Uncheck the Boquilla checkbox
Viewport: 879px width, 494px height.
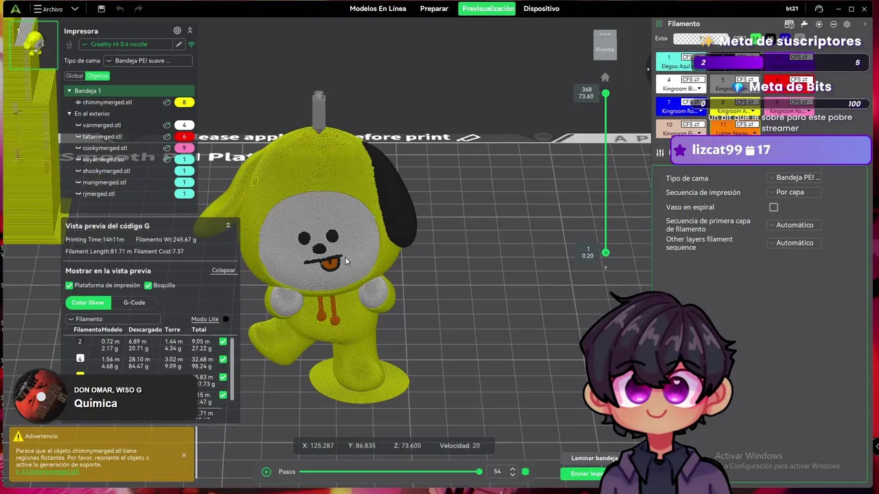[148, 285]
